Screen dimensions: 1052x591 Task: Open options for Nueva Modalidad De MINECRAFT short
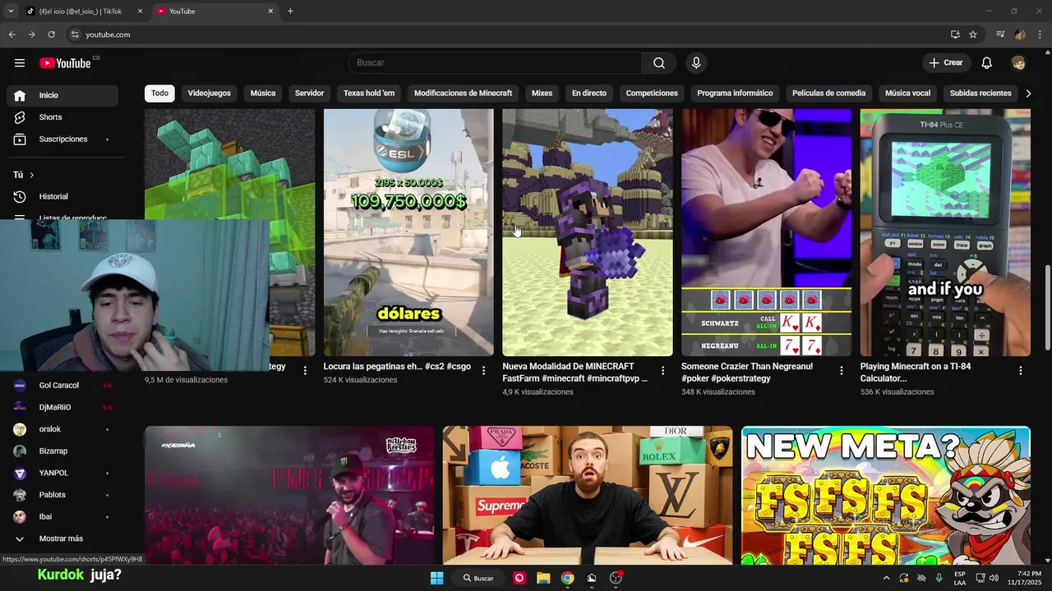(662, 371)
